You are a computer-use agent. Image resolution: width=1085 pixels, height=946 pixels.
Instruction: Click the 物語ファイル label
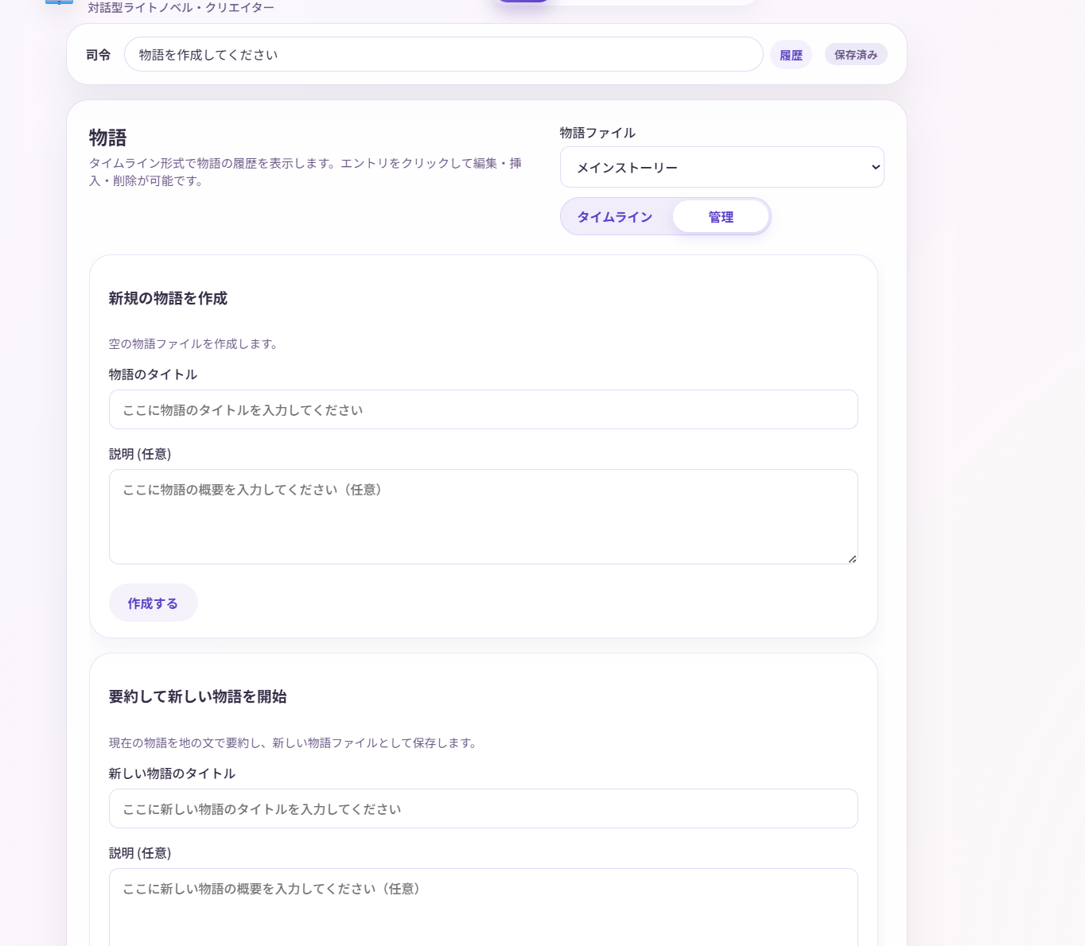[597, 133]
